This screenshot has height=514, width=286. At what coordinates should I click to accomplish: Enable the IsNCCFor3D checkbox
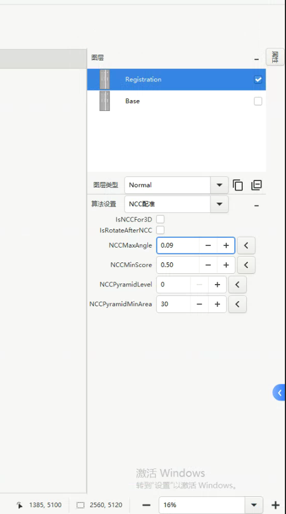160,219
